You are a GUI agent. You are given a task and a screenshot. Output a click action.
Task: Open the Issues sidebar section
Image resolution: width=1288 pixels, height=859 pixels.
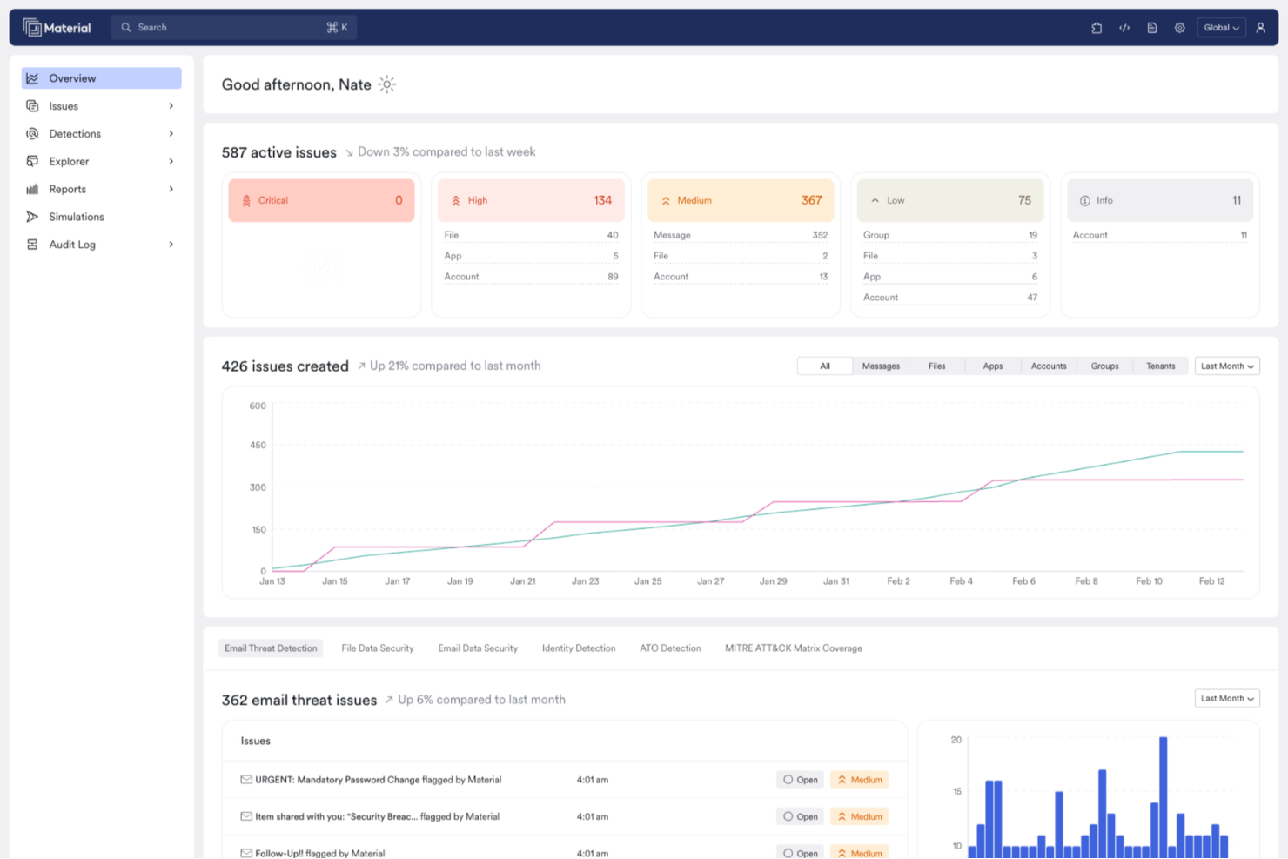point(63,105)
